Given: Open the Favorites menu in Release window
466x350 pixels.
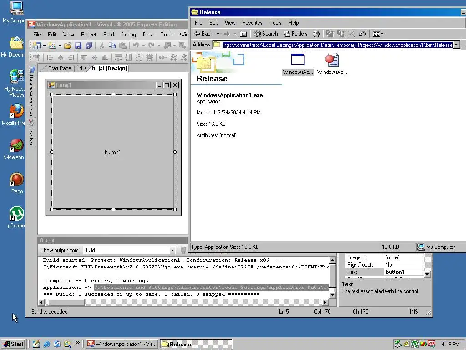Looking at the screenshot, I should [x=252, y=23].
